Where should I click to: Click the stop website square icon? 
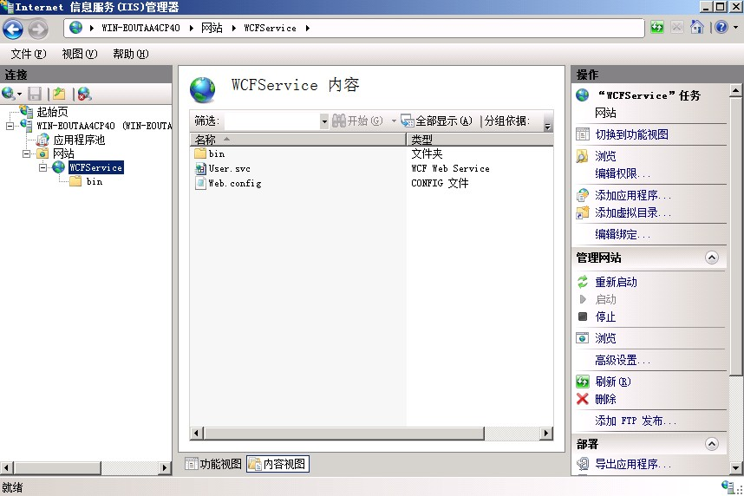583,317
